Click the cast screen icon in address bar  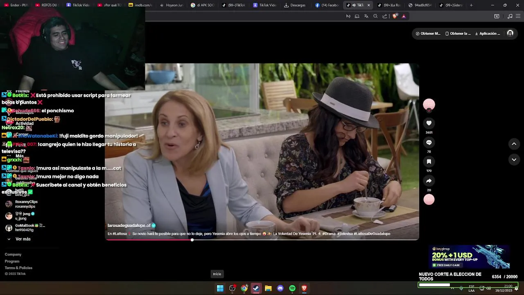[357, 16]
